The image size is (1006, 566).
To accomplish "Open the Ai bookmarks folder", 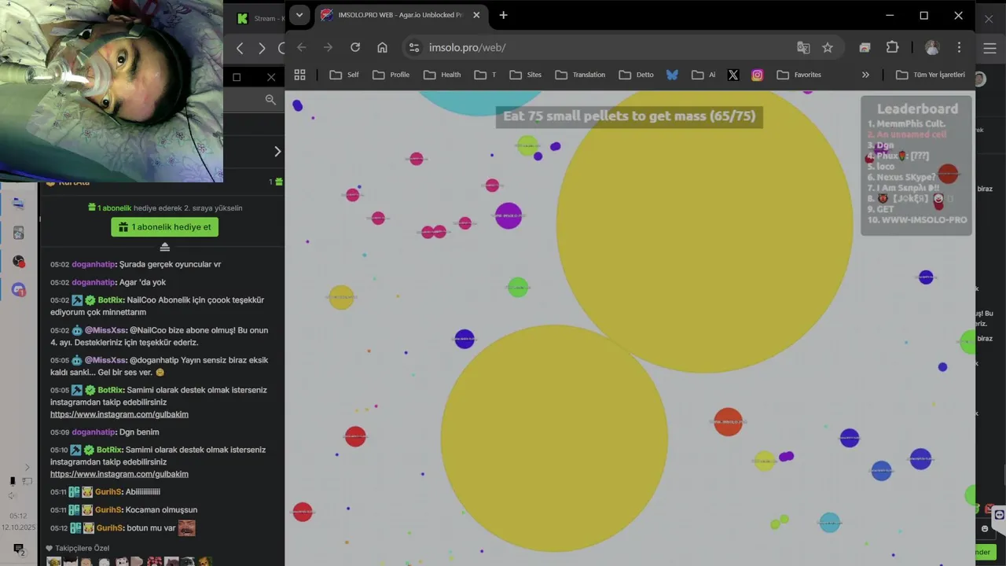I will pos(703,75).
